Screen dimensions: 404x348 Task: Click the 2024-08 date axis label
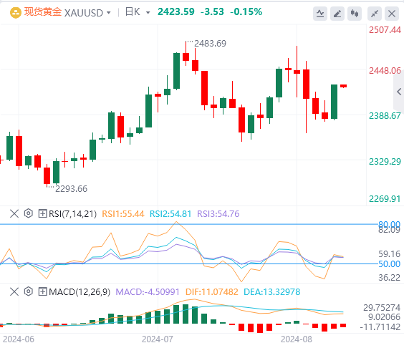(x=297, y=339)
